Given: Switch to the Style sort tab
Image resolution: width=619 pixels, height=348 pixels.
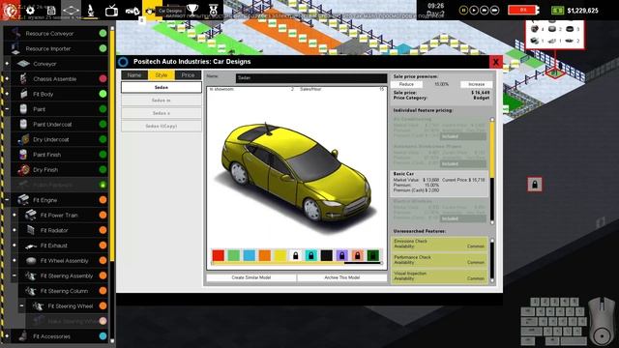Looking at the screenshot, I should (162, 75).
